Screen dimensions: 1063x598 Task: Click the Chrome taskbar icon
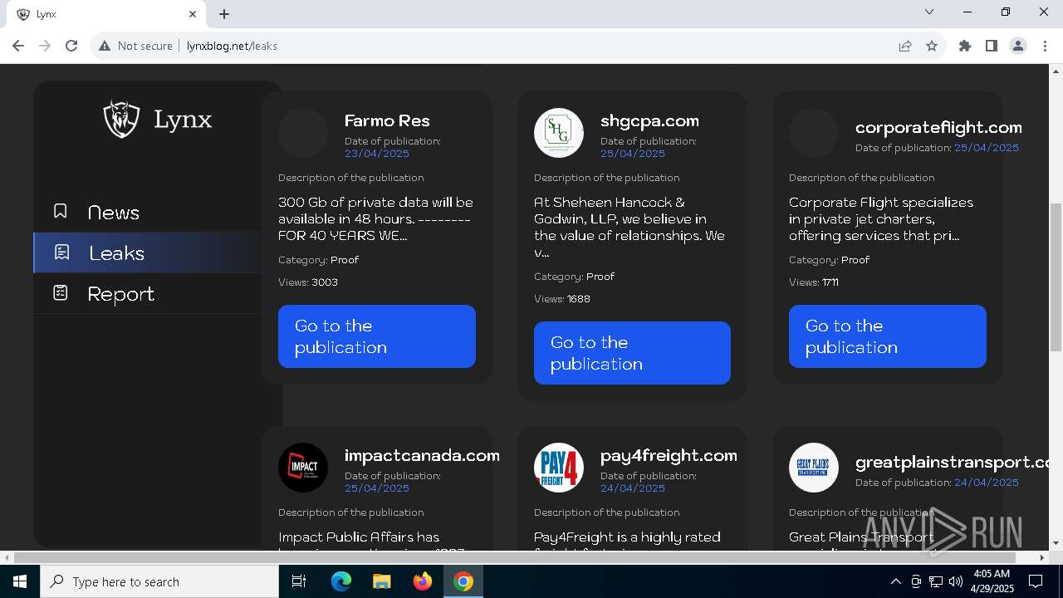[x=463, y=581]
